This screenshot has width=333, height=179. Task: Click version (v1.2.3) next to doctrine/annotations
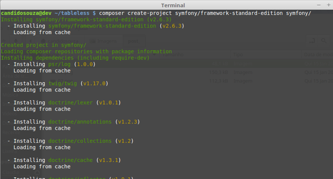tap(127, 122)
